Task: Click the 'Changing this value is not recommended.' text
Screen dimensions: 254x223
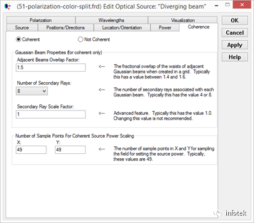Action: coord(153,119)
